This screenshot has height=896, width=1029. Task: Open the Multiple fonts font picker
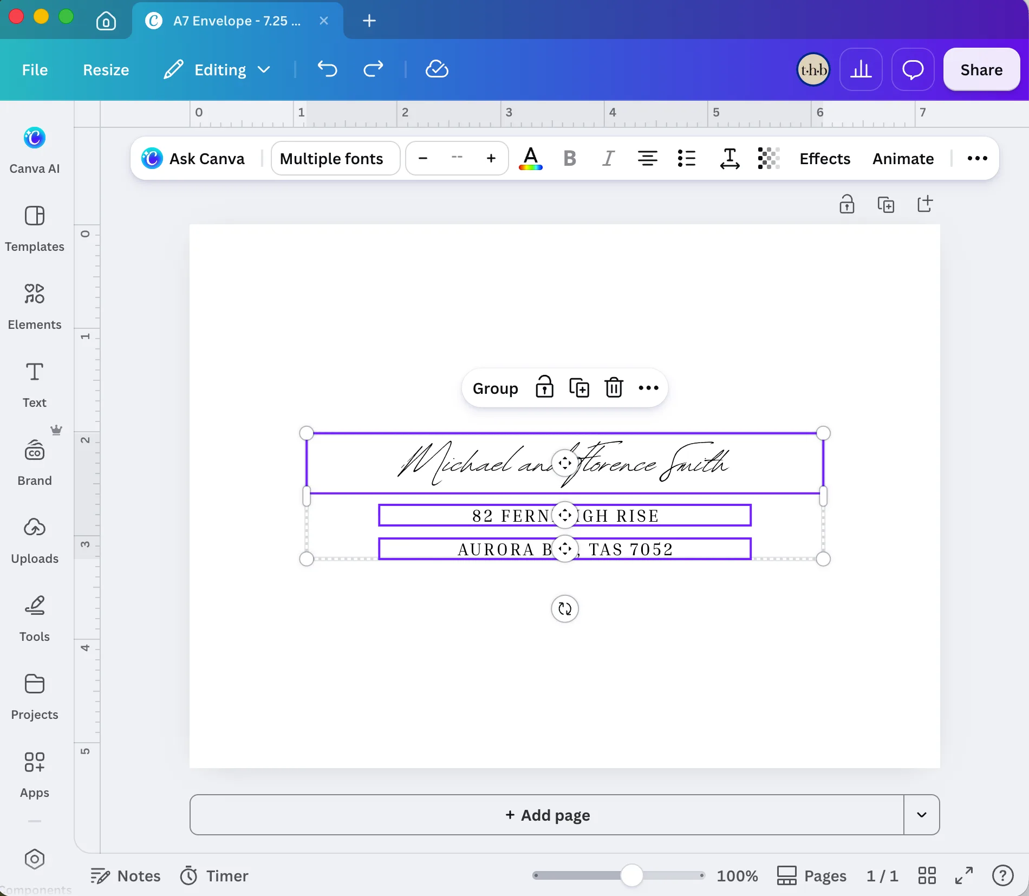(x=335, y=159)
